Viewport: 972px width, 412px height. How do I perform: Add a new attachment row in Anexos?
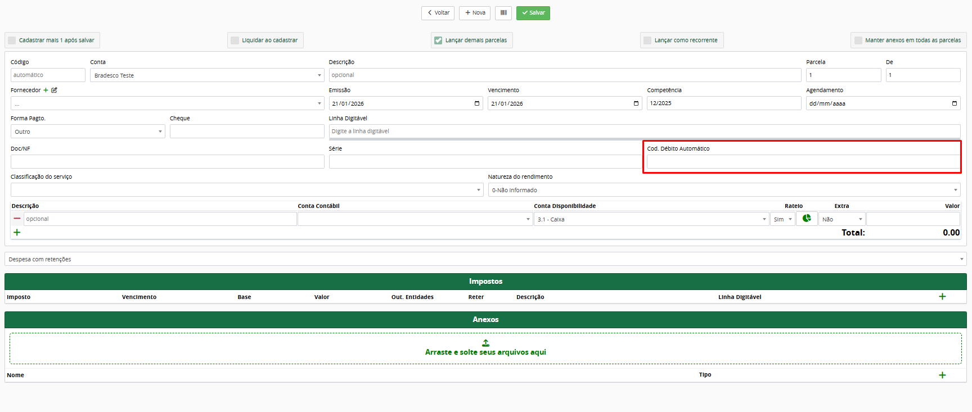point(942,375)
